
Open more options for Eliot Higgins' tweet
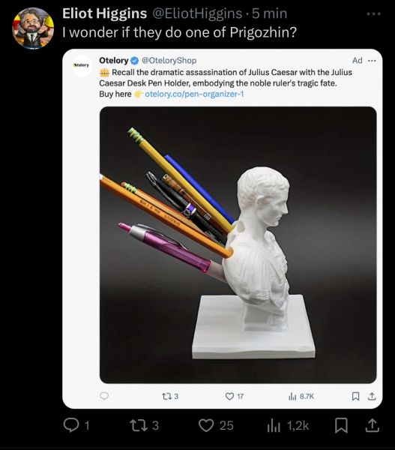coord(374,13)
